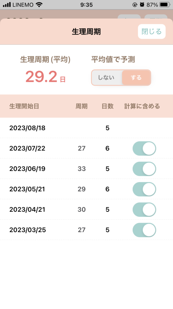Toggle calculation switch for 2023/05/21
173x309 pixels.
[144, 189]
